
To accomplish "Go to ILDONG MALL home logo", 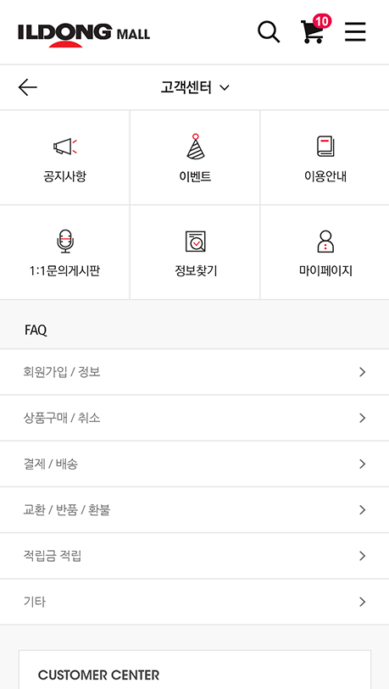I will pos(84,35).
